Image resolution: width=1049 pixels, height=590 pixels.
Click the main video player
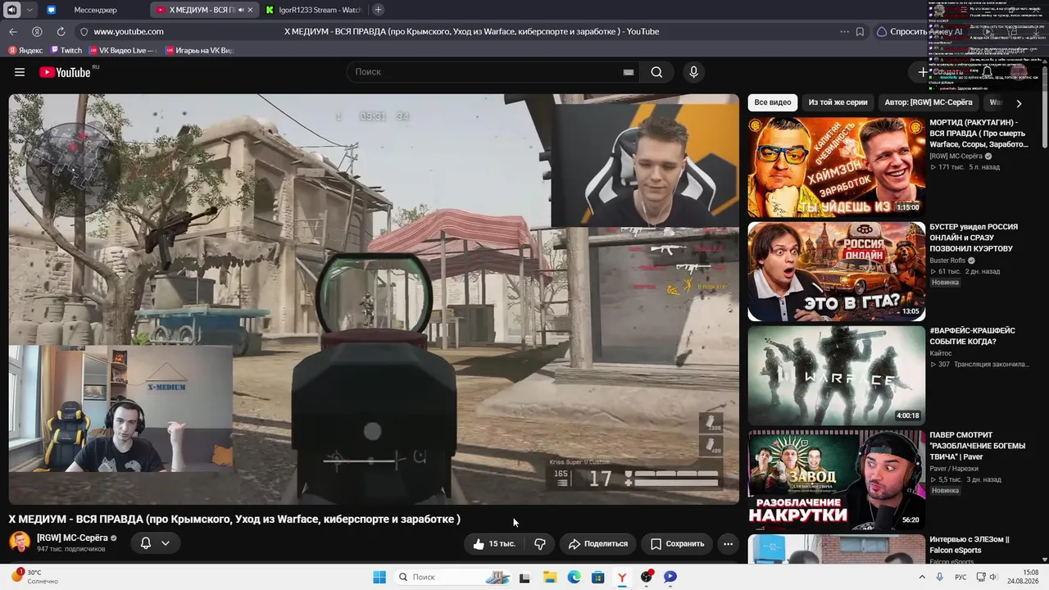(374, 298)
